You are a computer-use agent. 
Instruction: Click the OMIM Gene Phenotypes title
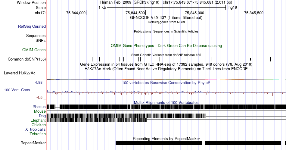(x=166, y=45)
